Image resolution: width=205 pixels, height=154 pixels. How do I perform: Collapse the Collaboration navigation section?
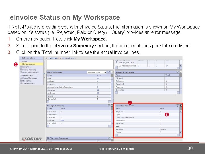[x=20, y=58]
